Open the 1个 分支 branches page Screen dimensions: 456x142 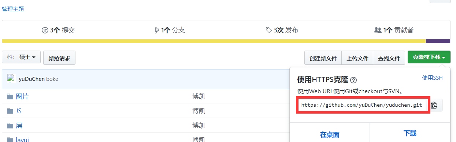tap(170, 30)
